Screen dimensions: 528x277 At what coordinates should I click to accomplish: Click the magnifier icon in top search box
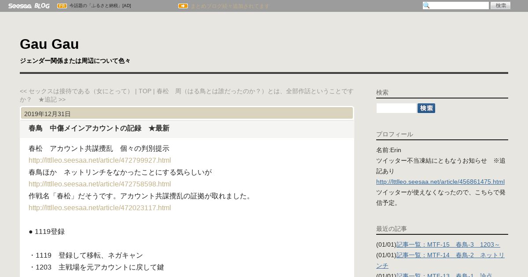(x=426, y=5)
